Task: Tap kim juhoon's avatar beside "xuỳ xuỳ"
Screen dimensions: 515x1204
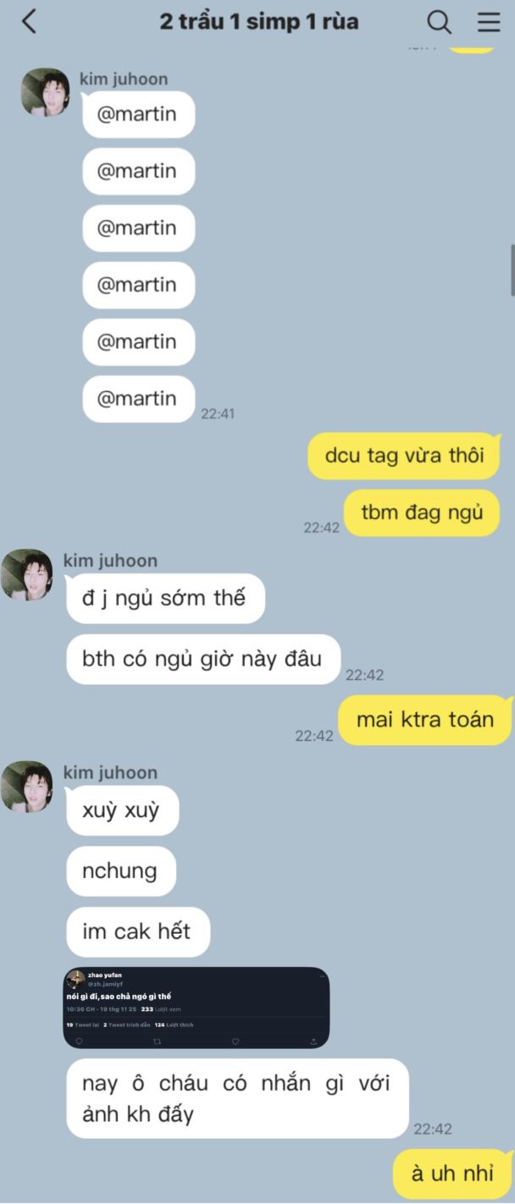Action: pyautogui.click(x=27, y=787)
